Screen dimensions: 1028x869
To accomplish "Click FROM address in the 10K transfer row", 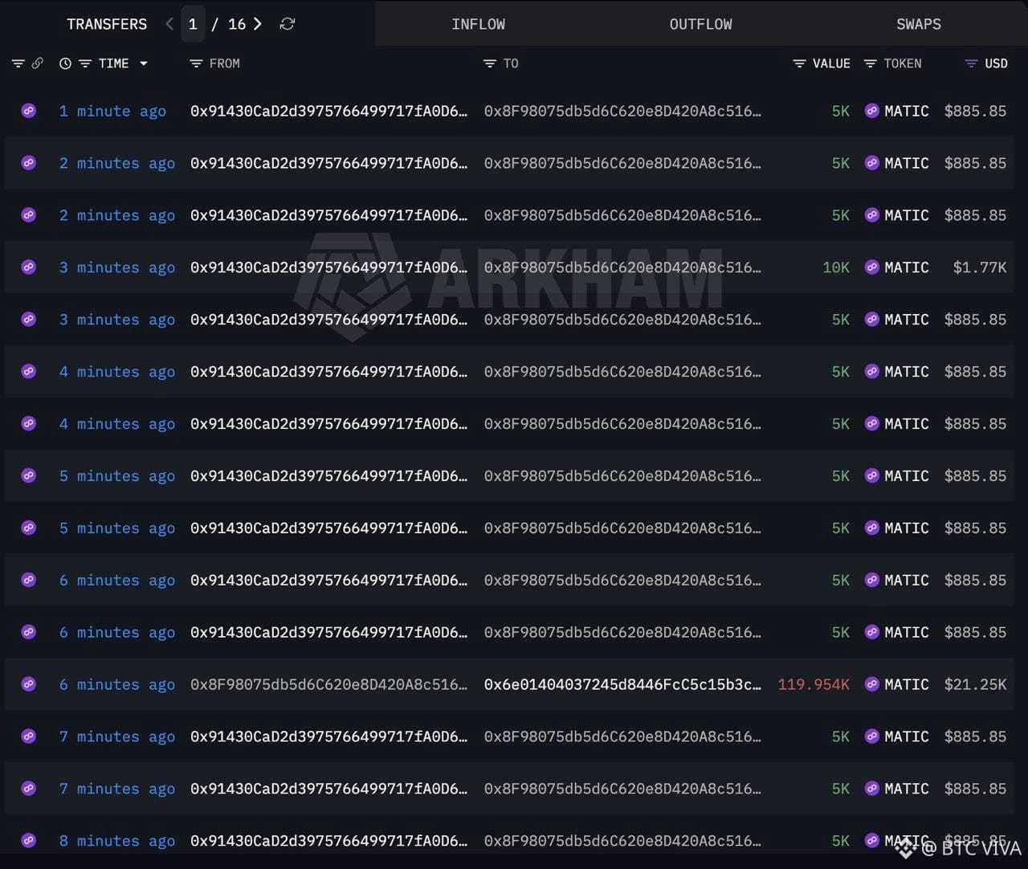I will click(328, 267).
